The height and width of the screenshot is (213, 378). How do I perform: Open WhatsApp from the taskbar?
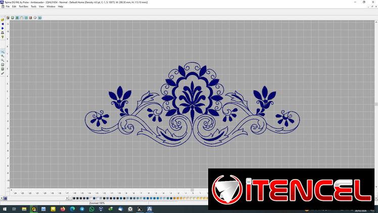(91, 209)
